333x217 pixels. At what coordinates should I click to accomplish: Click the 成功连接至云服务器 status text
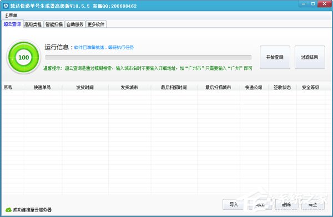coord(32,210)
